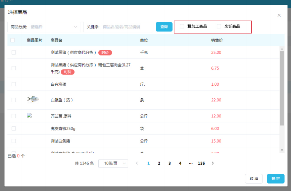Image resolution: width=291 pixels, height=191 pixels.
Task: Click the 虎皮青椒250g product name
Action: click(63, 128)
